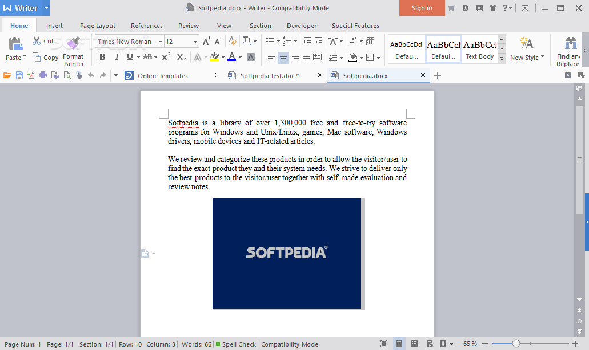This screenshot has width=589, height=350.
Task: Click the yellow highlight color swatch
Action: [x=214, y=57]
